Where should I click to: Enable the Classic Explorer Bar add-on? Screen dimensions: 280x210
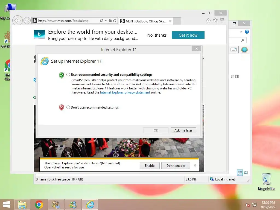point(150,165)
